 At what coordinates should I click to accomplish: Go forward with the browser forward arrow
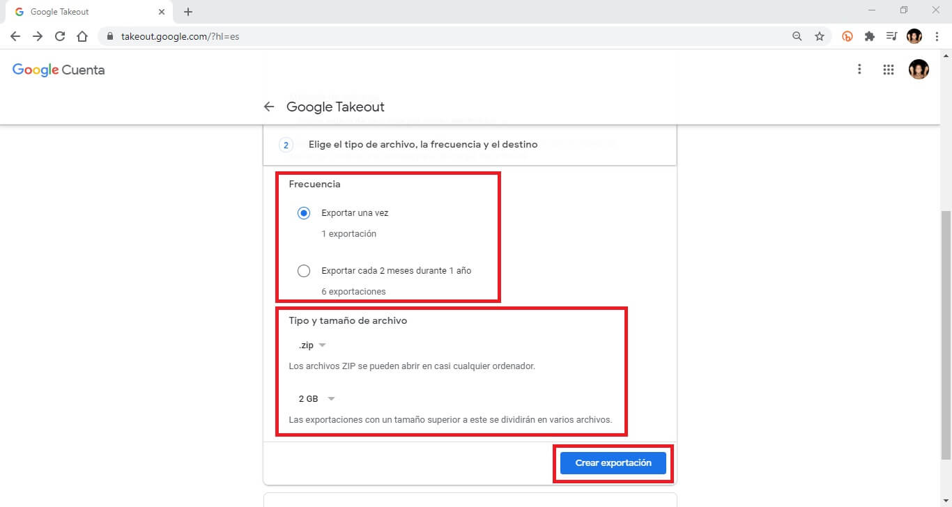coord(38,36)
